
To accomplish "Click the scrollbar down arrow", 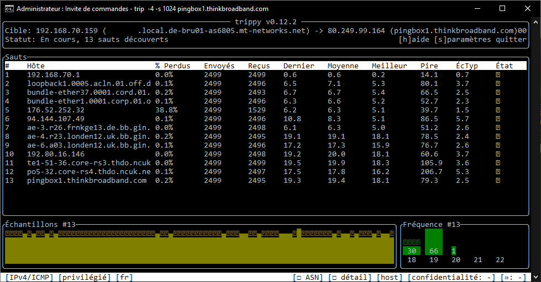I will (x=536, y=277).
